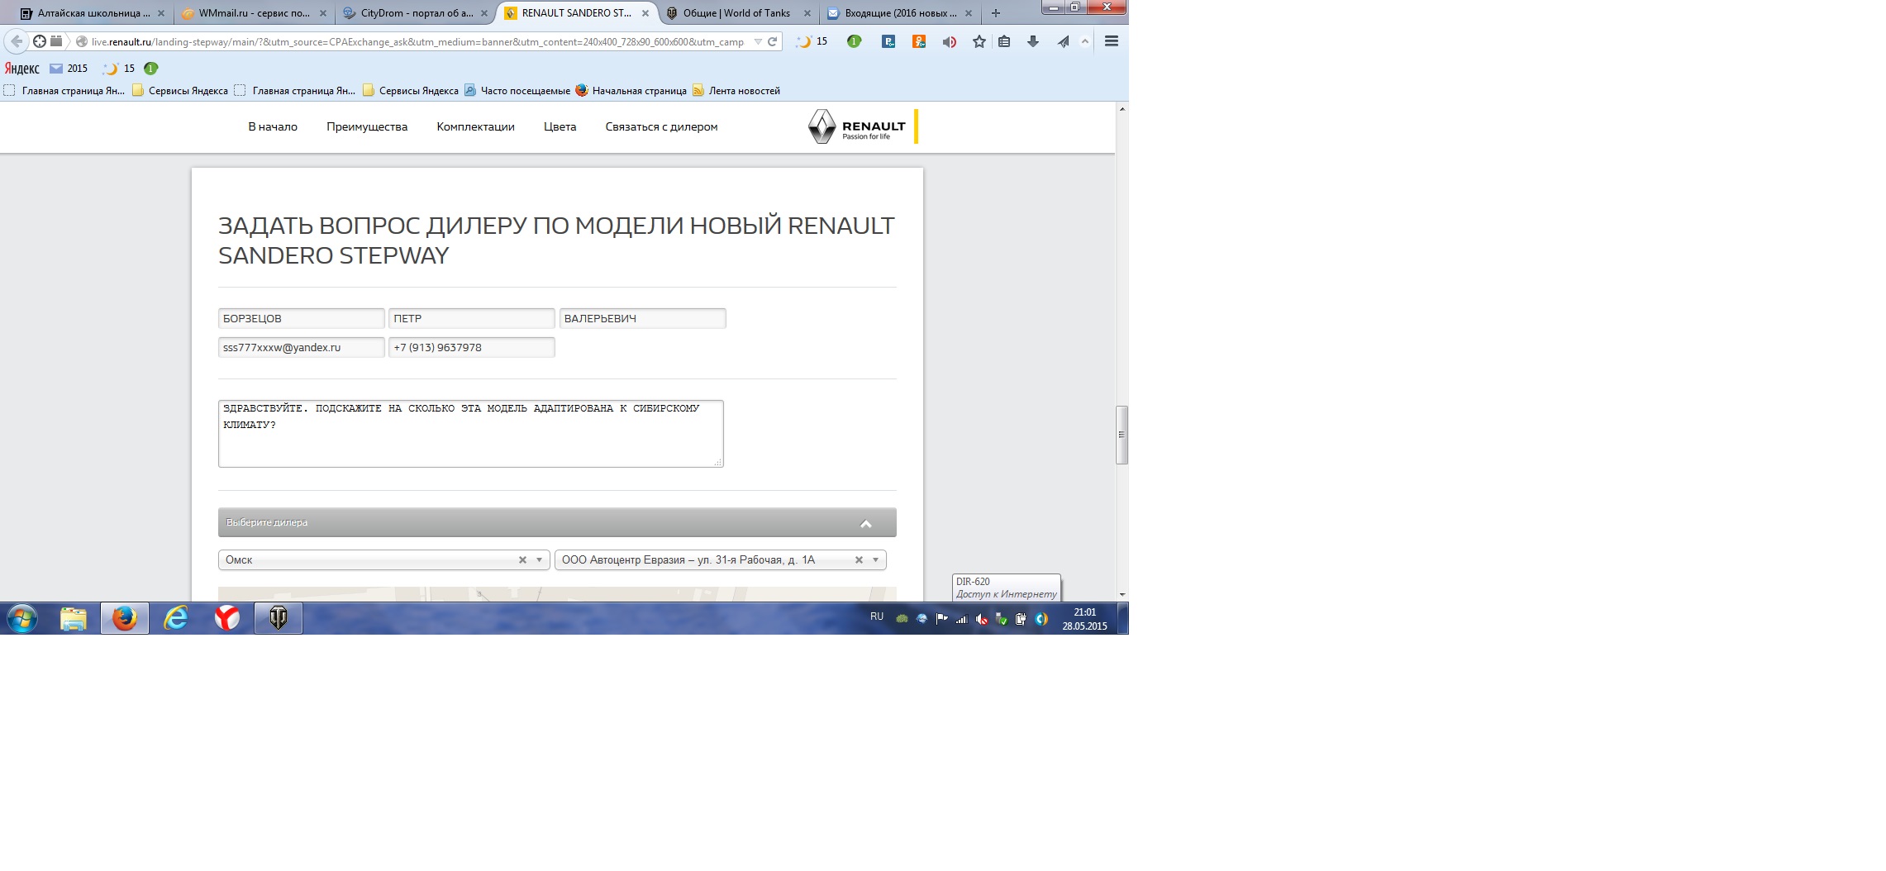
Task: Clear the Омск city selection with X
Action: coord(522,560)
